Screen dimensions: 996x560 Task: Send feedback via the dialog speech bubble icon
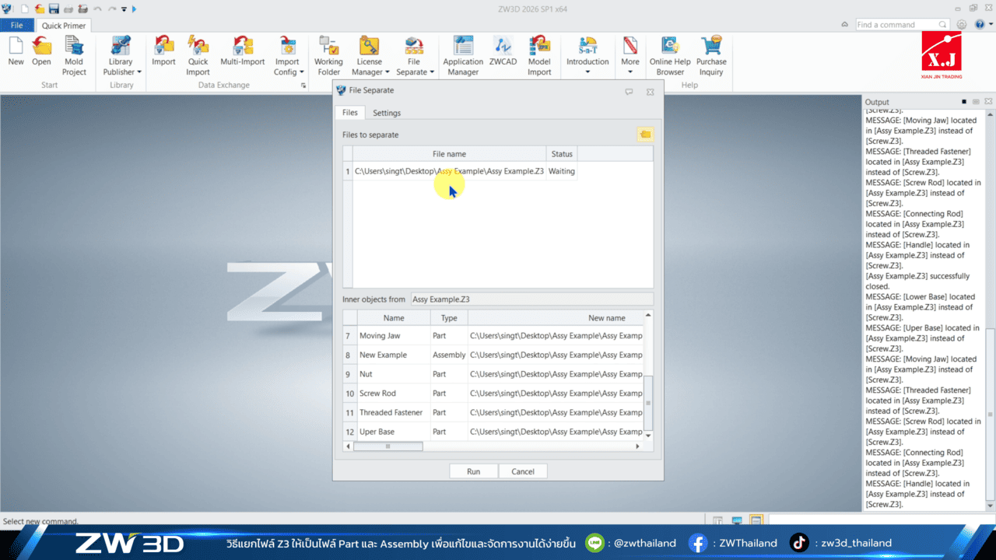(629, 91)
